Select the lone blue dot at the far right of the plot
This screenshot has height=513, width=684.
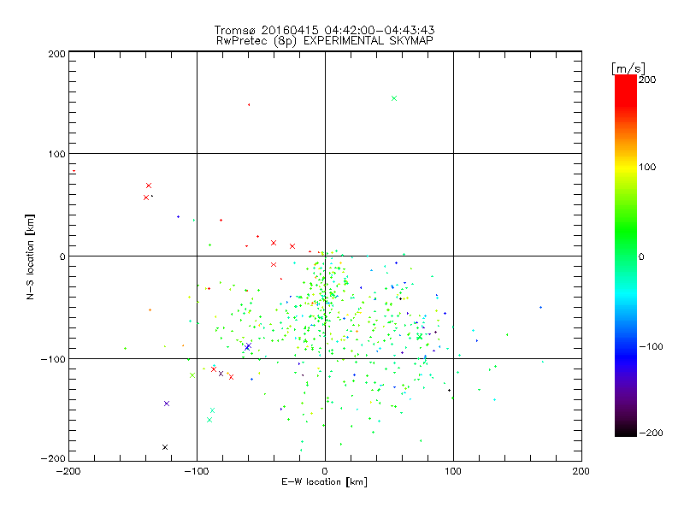(x=541, y=308)
